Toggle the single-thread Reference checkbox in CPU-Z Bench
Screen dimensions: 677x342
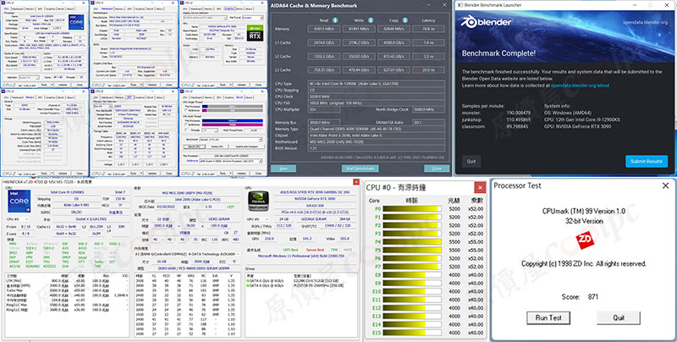click(186, 111)
